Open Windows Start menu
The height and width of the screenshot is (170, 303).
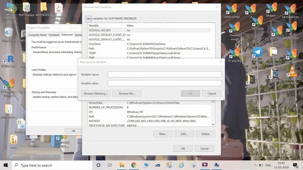[x=6, y=165]
